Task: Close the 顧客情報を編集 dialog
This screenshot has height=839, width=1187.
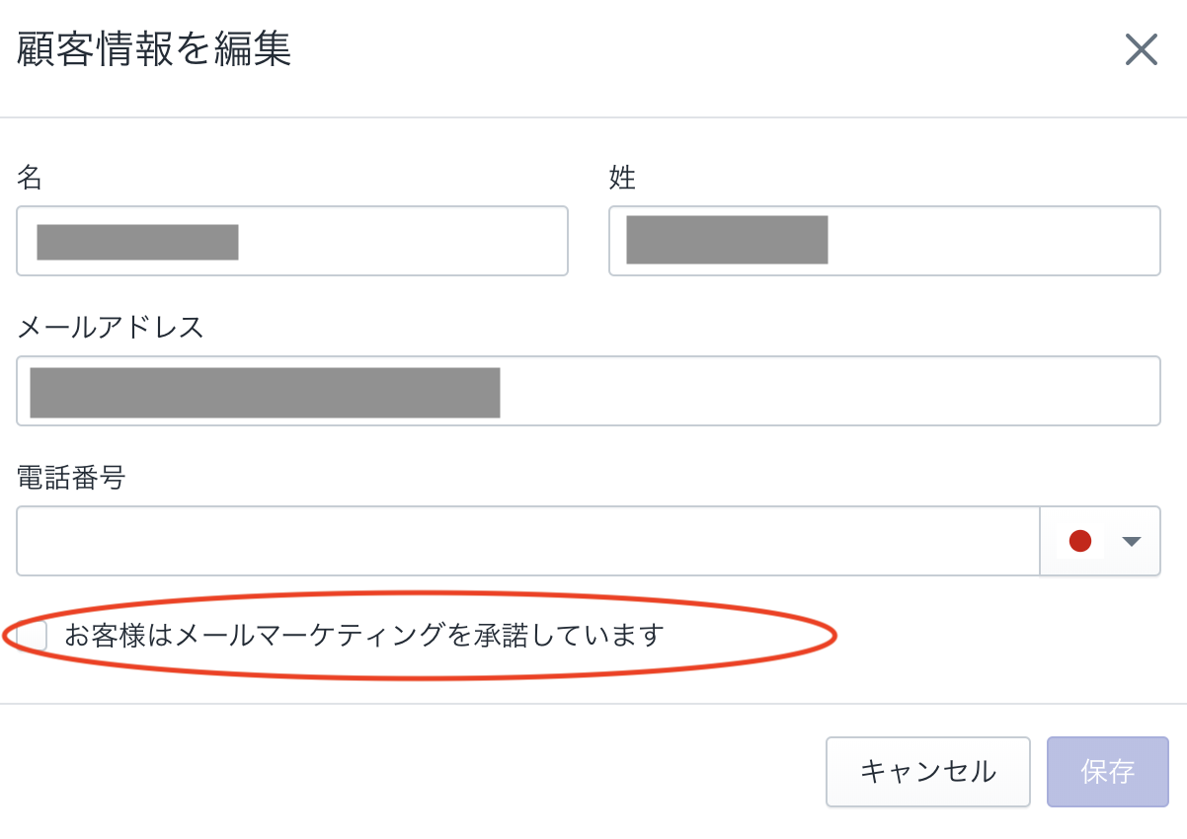Action: click(x=1141, y=49)
